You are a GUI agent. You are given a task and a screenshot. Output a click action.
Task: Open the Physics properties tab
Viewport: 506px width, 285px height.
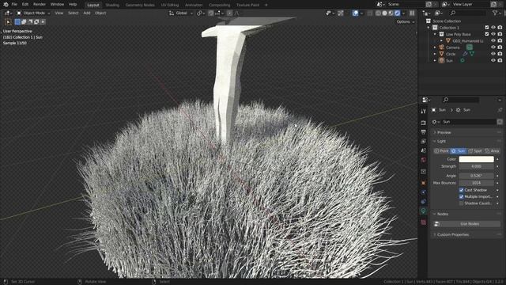pos(424,192)
